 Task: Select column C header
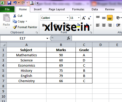(84, 45)
